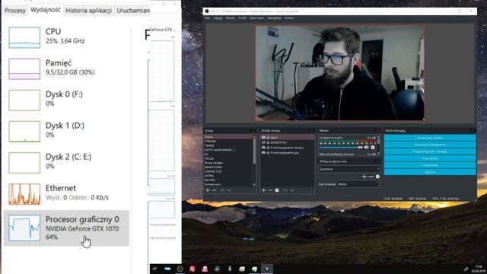Move the selected scene up
The image size is (487, 274).
(223, 190)
